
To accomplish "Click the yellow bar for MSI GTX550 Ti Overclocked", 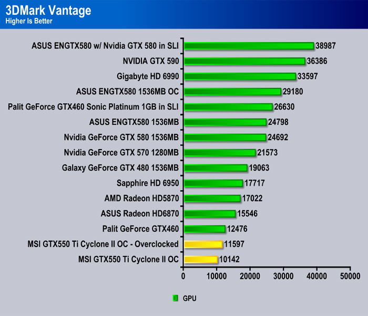I will (x=203, y=244).
